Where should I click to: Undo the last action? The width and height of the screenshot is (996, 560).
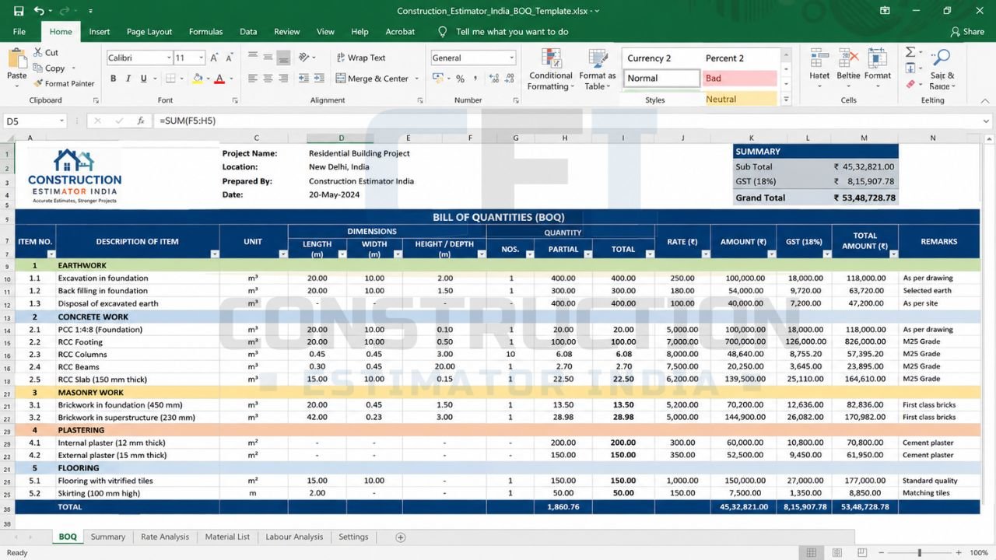[39, 11]
